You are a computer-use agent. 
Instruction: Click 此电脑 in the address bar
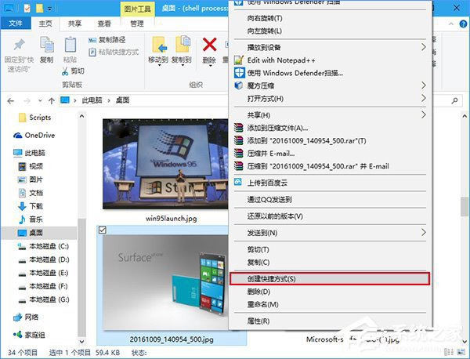pyautogui.click(x=92, y=100)
